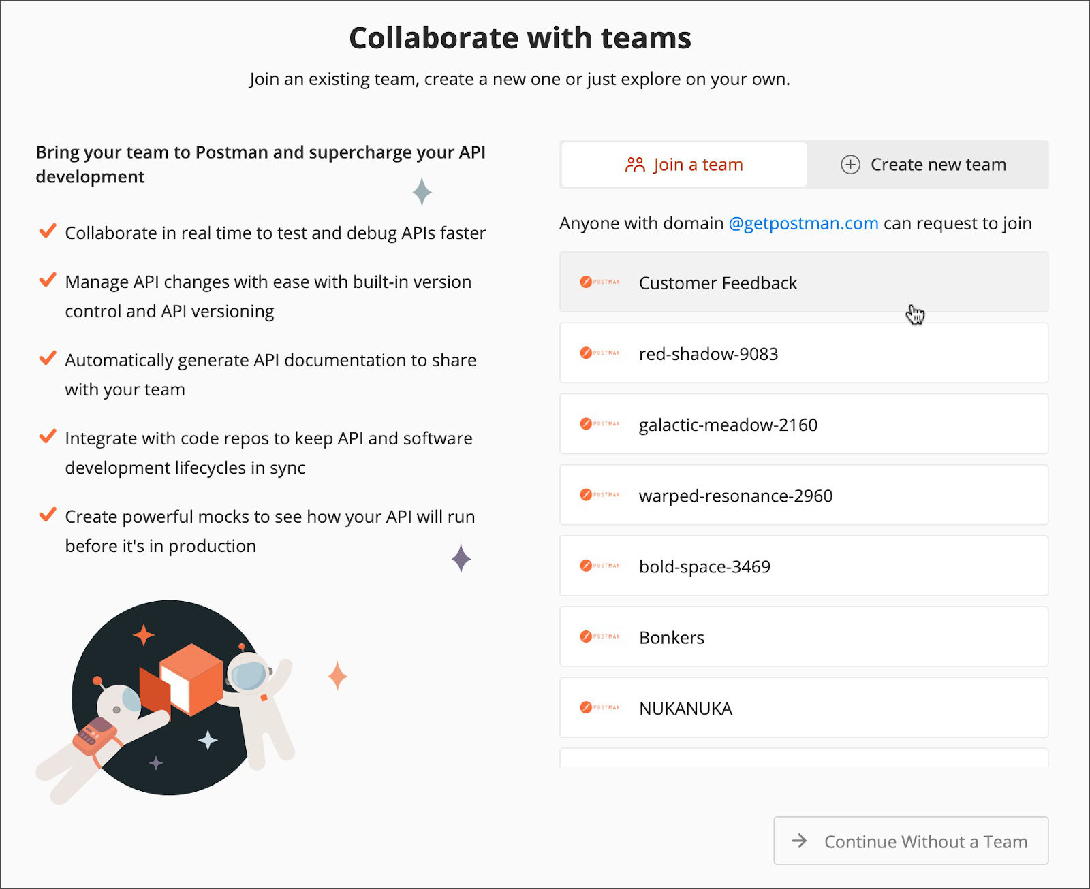1090x889 pixels.
Task: Select the bold-space-3469 team
Action: (x=804, y=566)
